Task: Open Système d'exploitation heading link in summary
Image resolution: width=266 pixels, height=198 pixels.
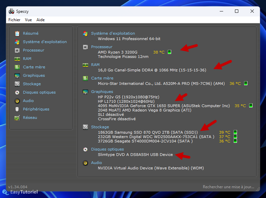Action: click(x=113, y=33)
